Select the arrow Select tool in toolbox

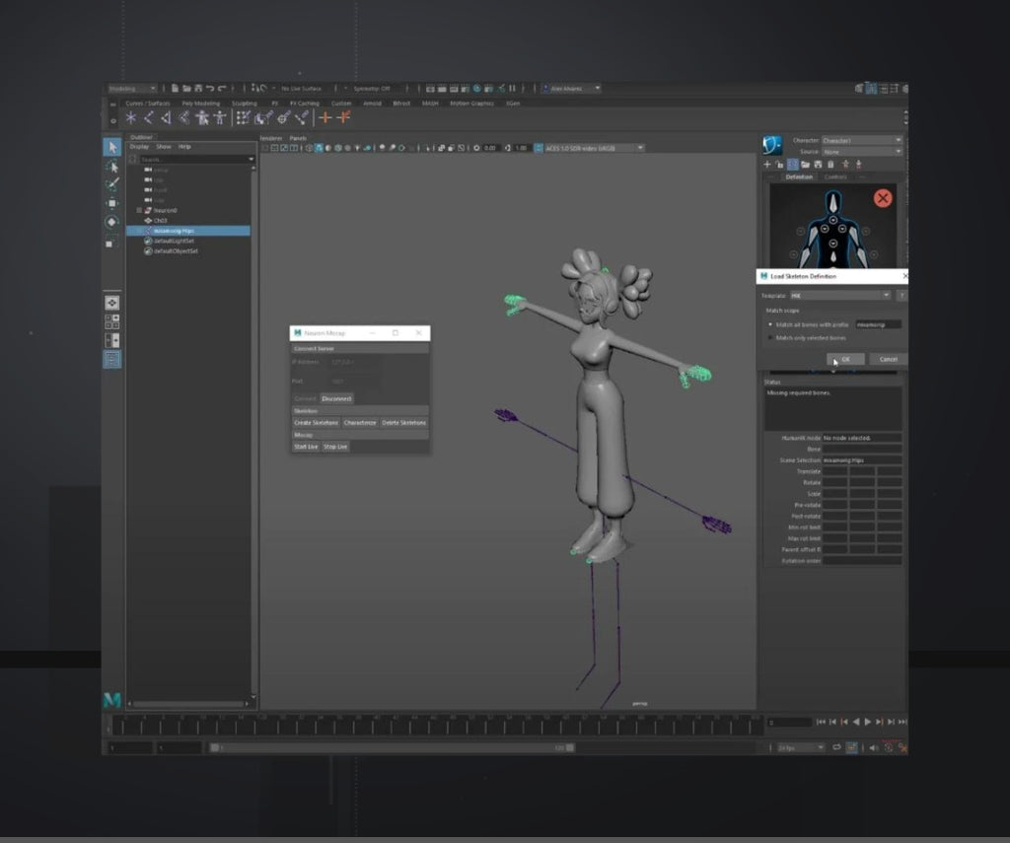[x=112, y=148]
